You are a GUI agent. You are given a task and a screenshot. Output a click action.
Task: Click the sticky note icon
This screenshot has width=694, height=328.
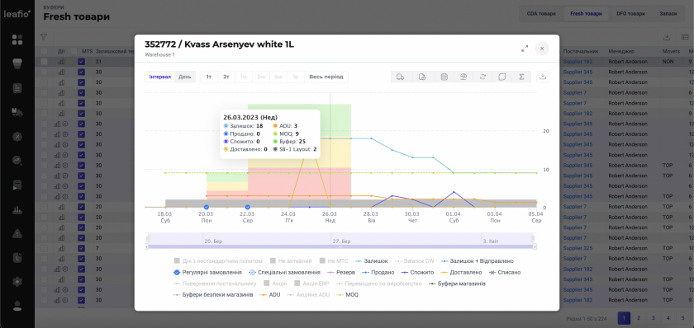pos(502,77)
